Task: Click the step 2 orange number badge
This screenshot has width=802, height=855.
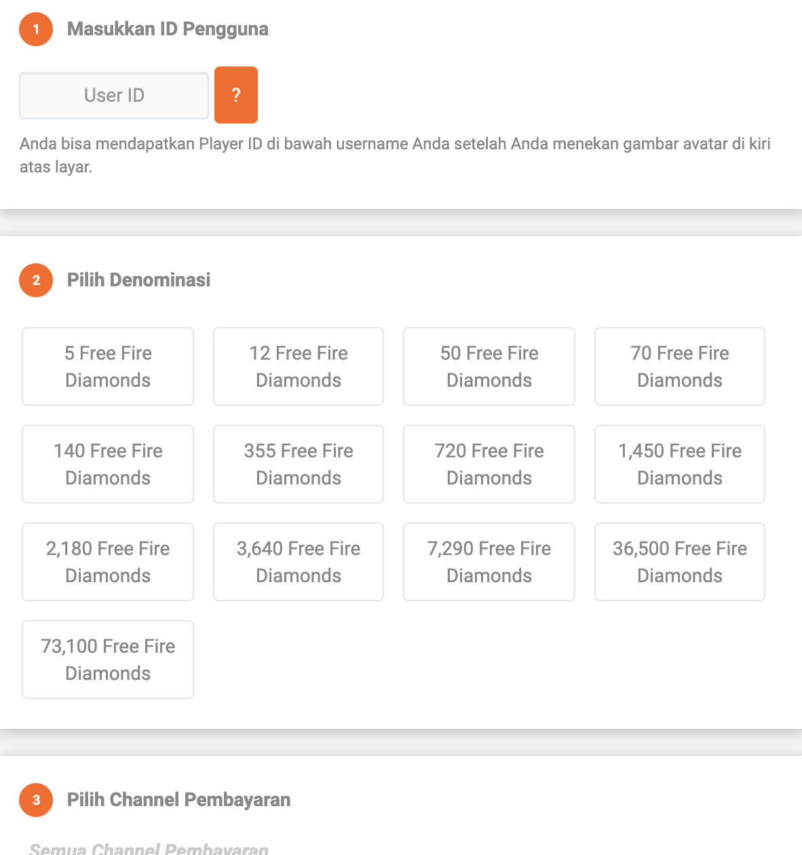Action: 36,280
